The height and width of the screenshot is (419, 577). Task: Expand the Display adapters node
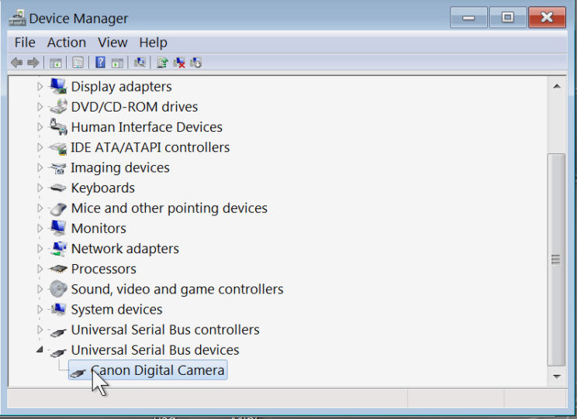pyautogui.click(x=40, y=87)
